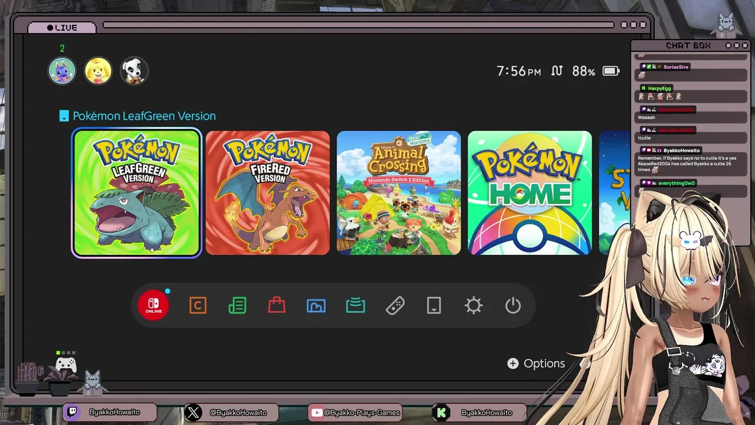Click the LIVE indicator tab
Screen dimensions: 755x425
62,27
